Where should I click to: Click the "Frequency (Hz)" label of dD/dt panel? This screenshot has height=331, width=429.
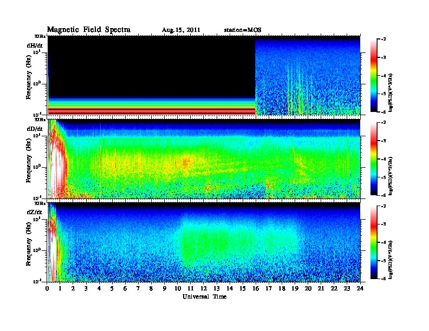(29, 161)
